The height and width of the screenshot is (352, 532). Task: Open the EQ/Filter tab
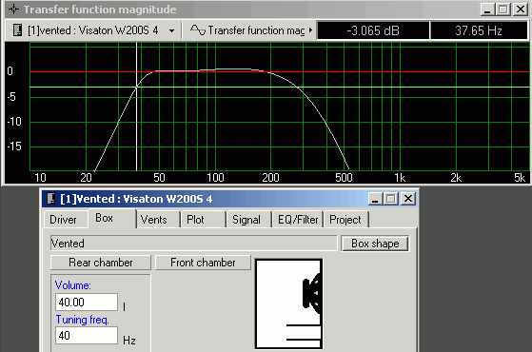coord(298,220)
